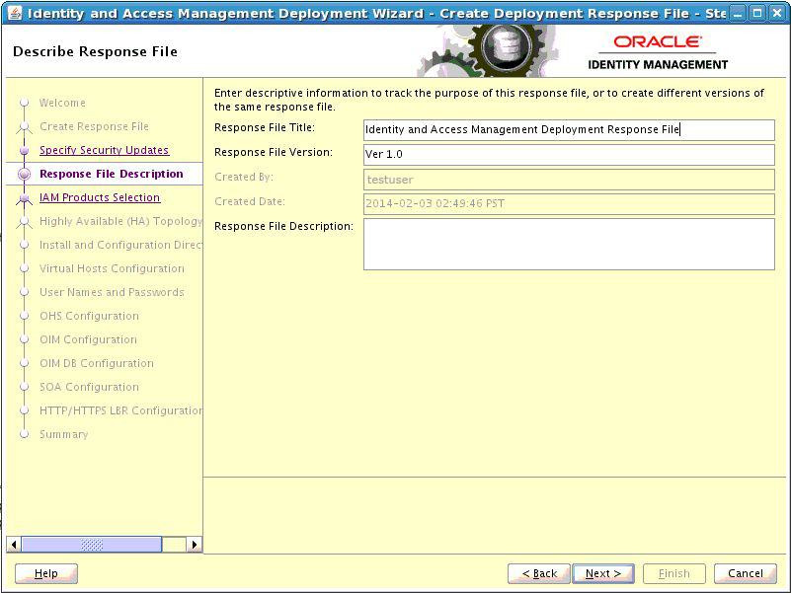Click the Virtual Hosts Configuration step
Screen dimensions: 791x593
[x=112, y=268]
